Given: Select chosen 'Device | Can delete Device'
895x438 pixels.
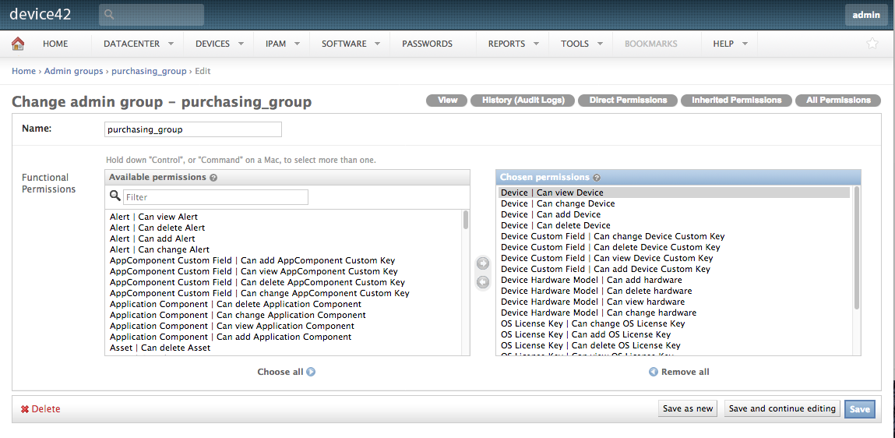Looking at the screenshot, I should point(555,225).
